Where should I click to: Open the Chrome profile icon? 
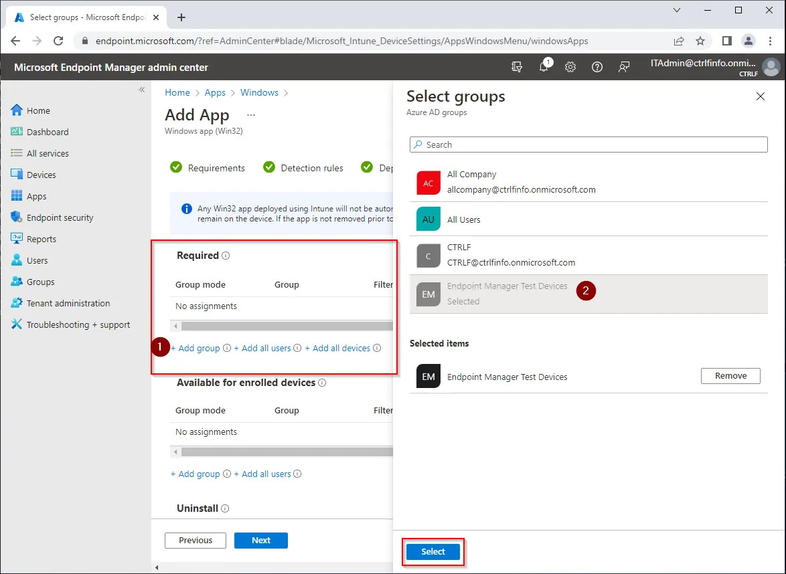tap(749, 41)
